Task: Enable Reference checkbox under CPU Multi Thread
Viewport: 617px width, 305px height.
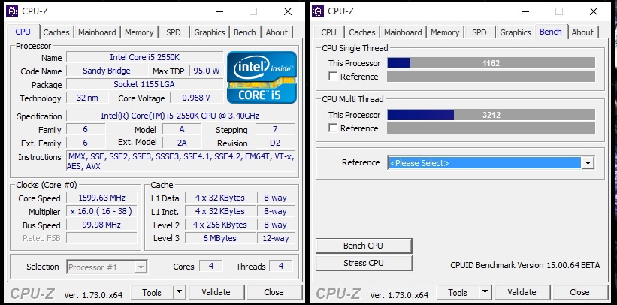Action: [x=334, y=128]
